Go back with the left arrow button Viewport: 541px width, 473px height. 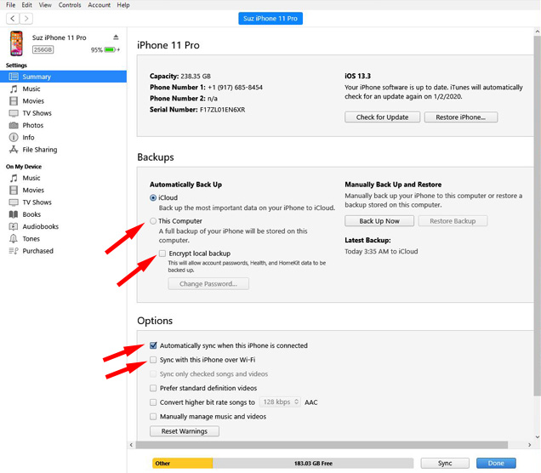[x=13, y=18]
